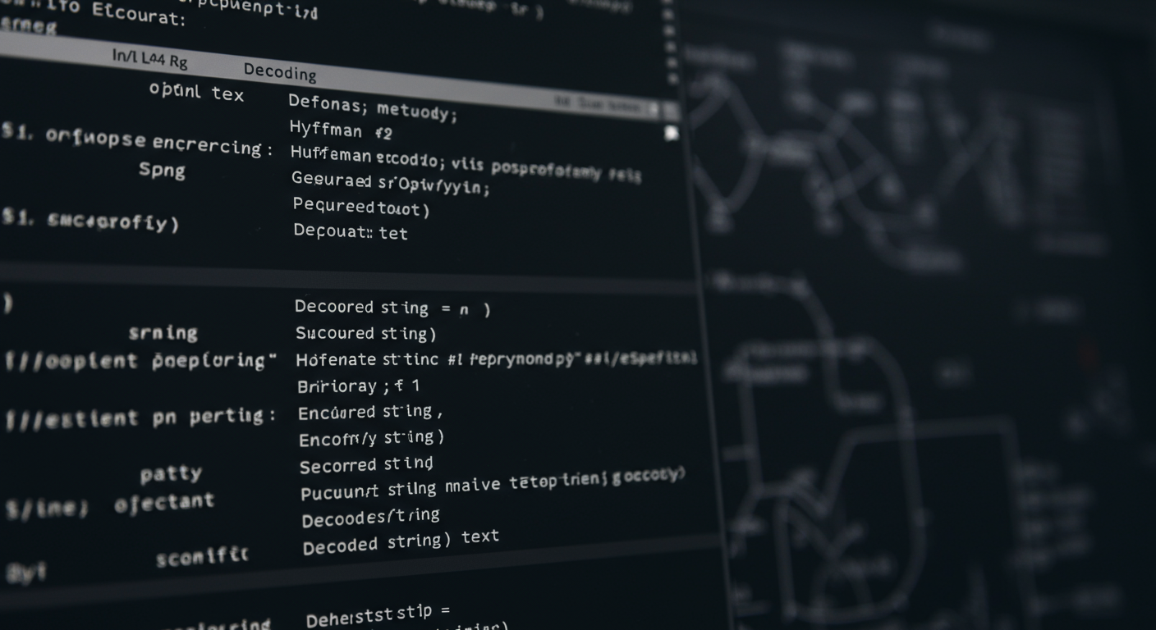Viewport: 1156px width, 630px height.
Task: Click the 'Decoored sting = n )' line
Action: tap(392, 308)
